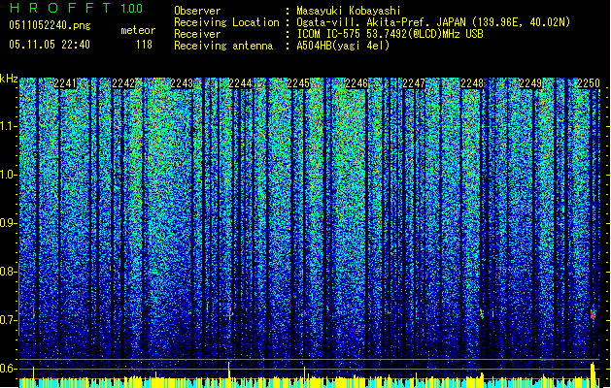This screenshot has height=388, width=611.
Task: Click the HROFFT 1.0.0 title text
Action: point(76,8)
